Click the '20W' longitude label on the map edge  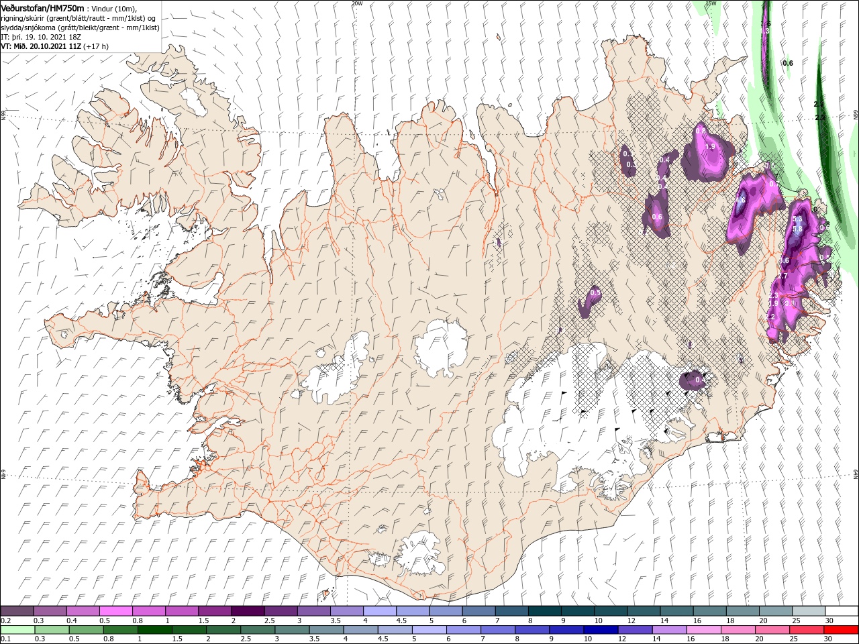pos(357,3)
